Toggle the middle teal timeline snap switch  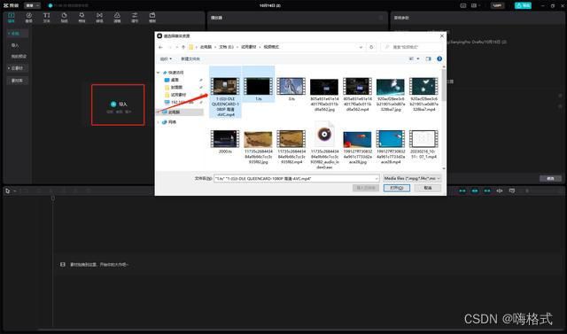coord(475,190)
